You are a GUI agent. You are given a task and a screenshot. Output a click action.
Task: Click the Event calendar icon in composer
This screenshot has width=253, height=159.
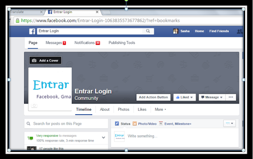161,123
